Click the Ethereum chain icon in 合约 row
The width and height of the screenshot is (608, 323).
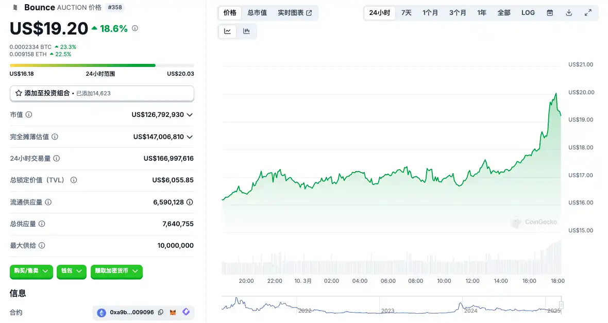(x=102, y=313)
